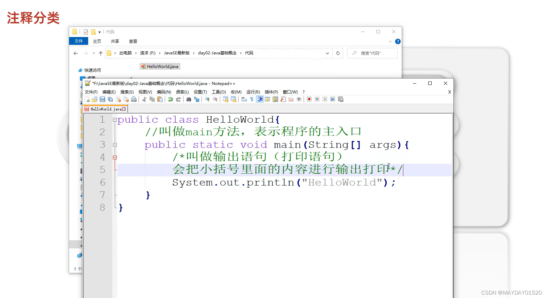The image size is (547, 298).
Task: Click Explorer Back arrow button
Action: [76, 53]
